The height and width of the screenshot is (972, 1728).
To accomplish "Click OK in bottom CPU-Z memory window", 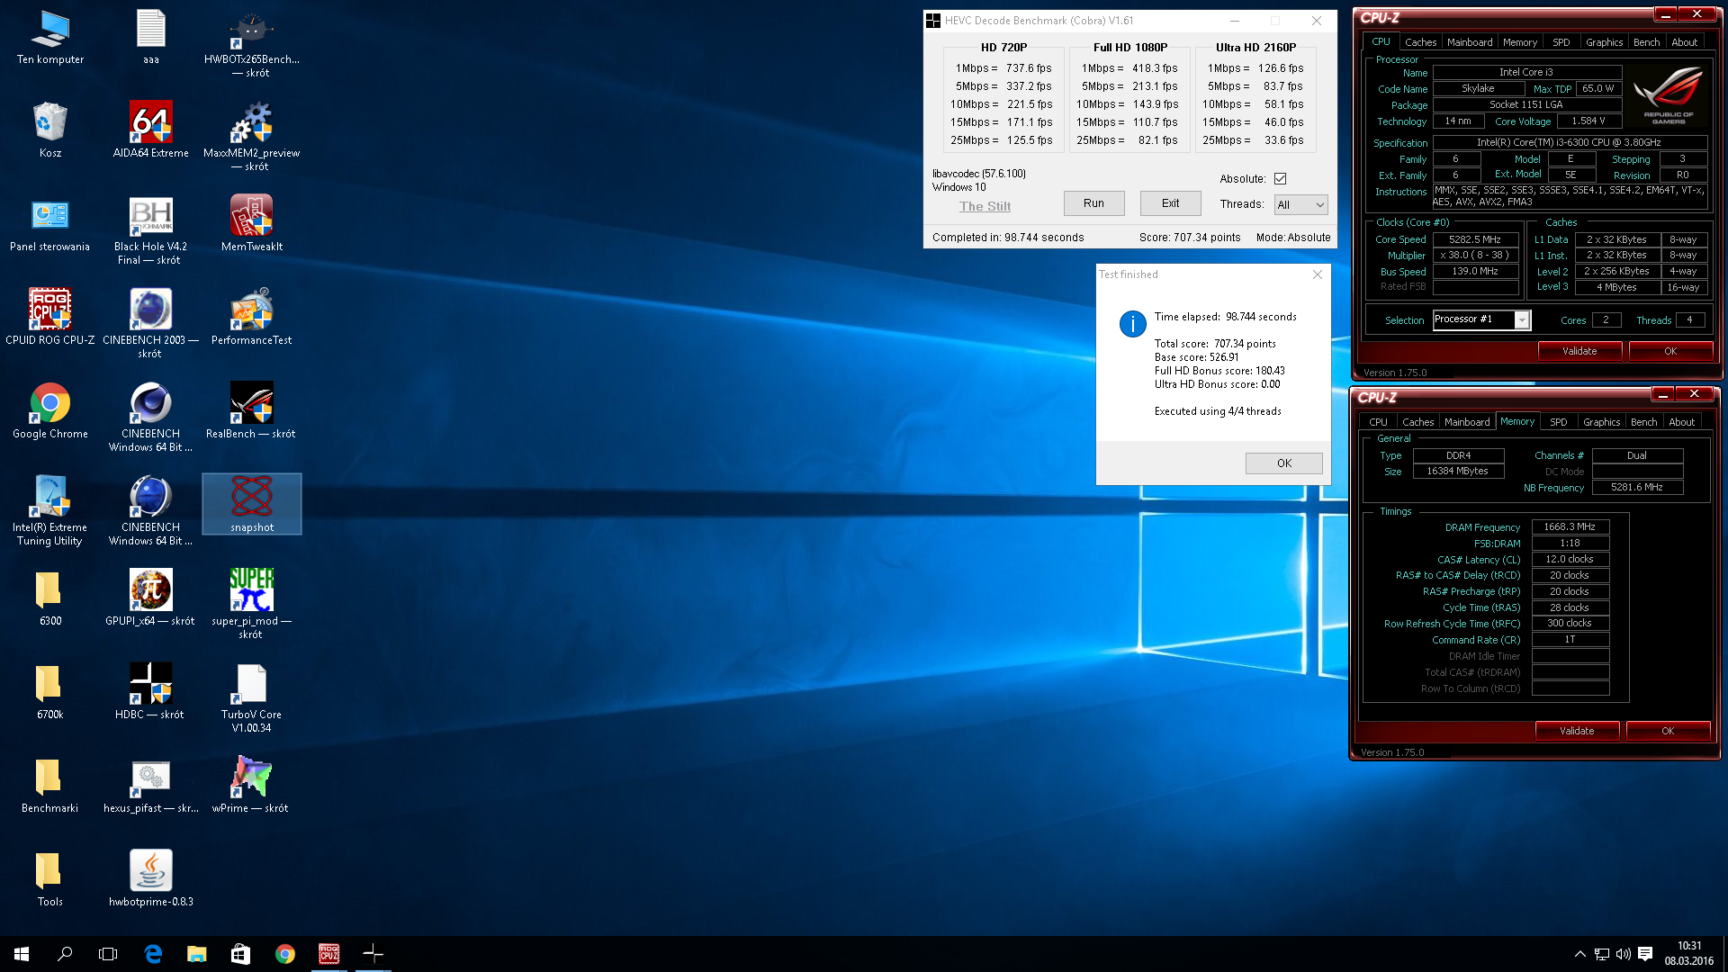I will [x=1668, y=731].
